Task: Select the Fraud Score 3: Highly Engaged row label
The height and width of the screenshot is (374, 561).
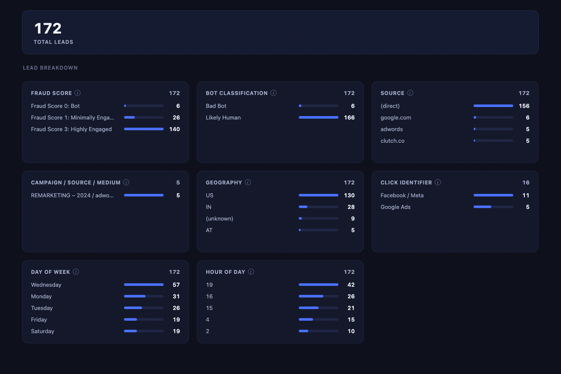Action: click(x=71, y=129)
